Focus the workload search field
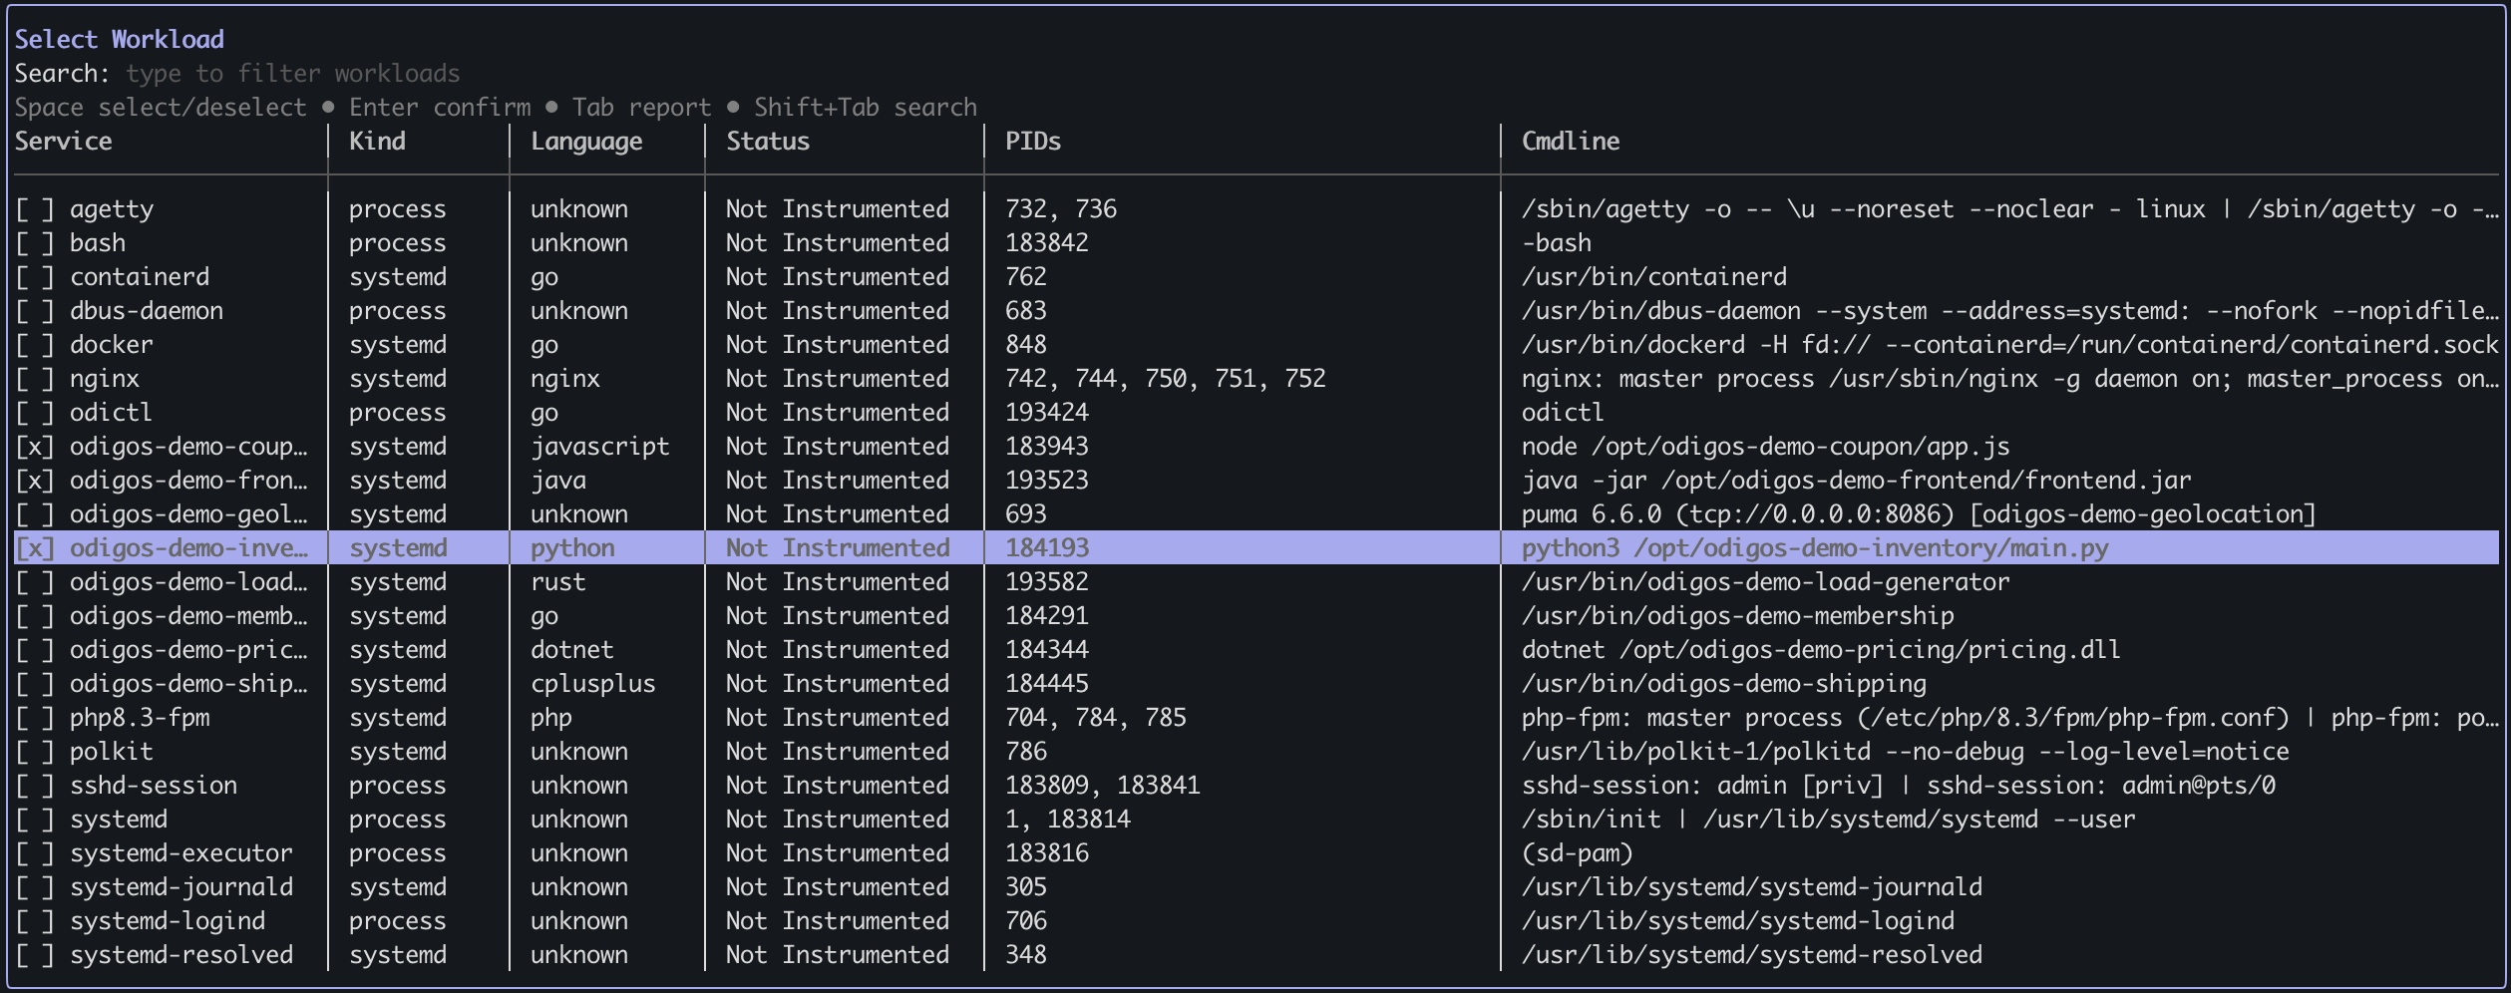Screen dimensions: 2511x993 tap(293, 74)
